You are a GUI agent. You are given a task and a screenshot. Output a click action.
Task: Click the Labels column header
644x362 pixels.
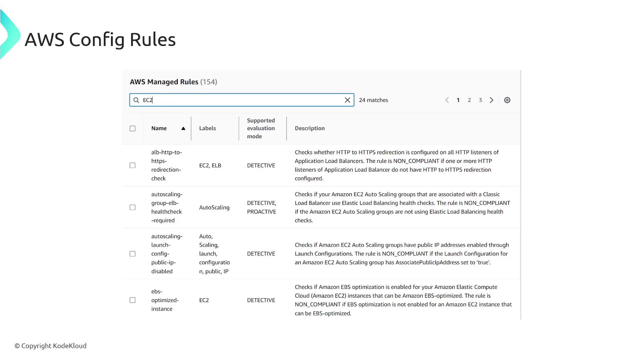pos(207,128)
